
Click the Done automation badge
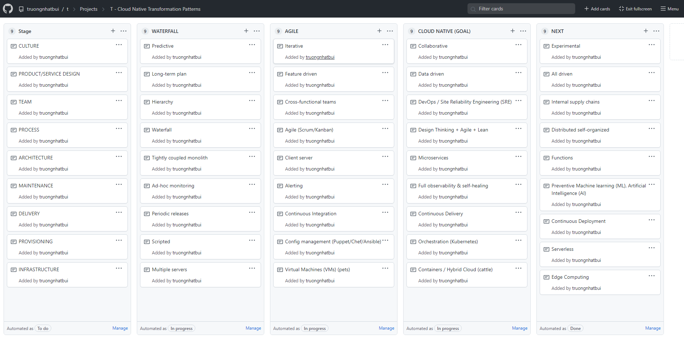(x=575, y=329)
